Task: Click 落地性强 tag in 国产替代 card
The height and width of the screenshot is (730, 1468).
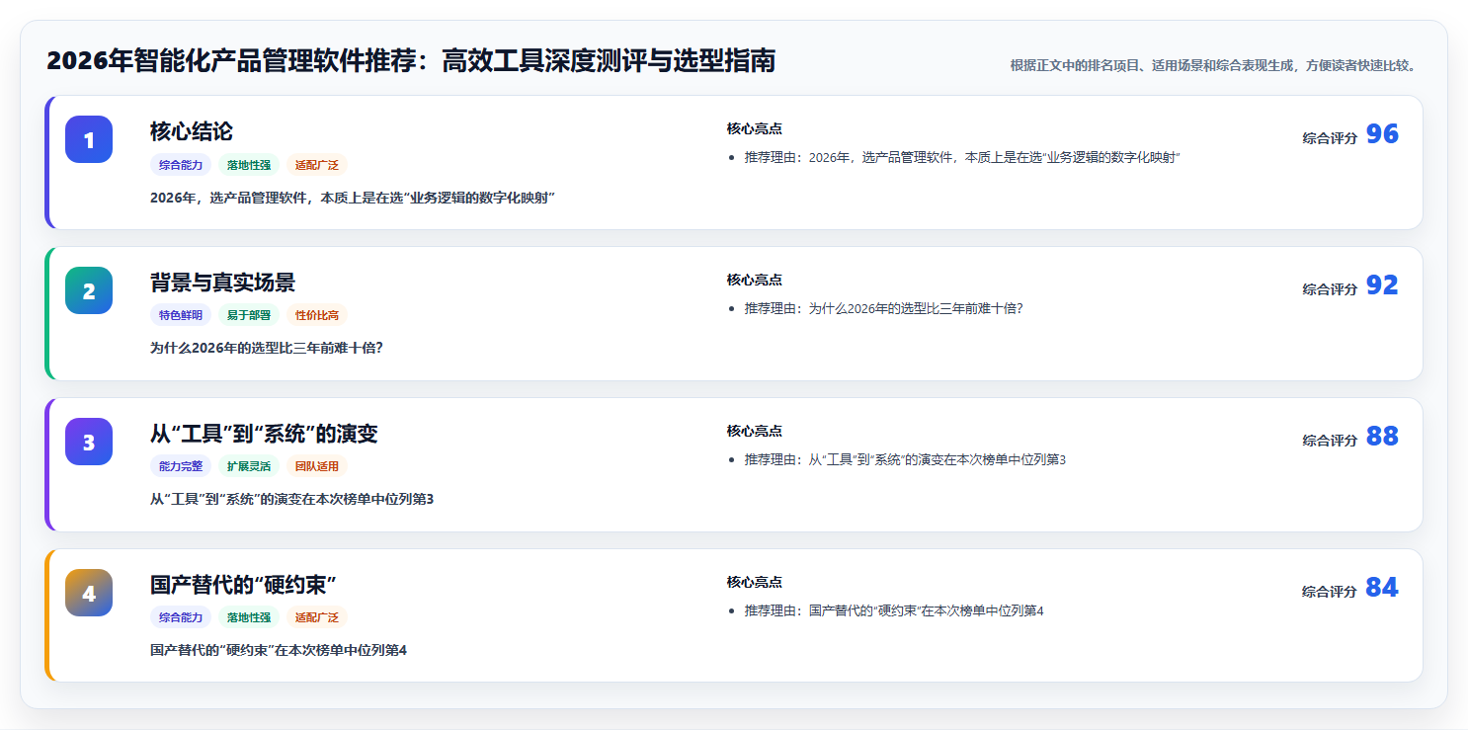Action: [x=249, y=617]
